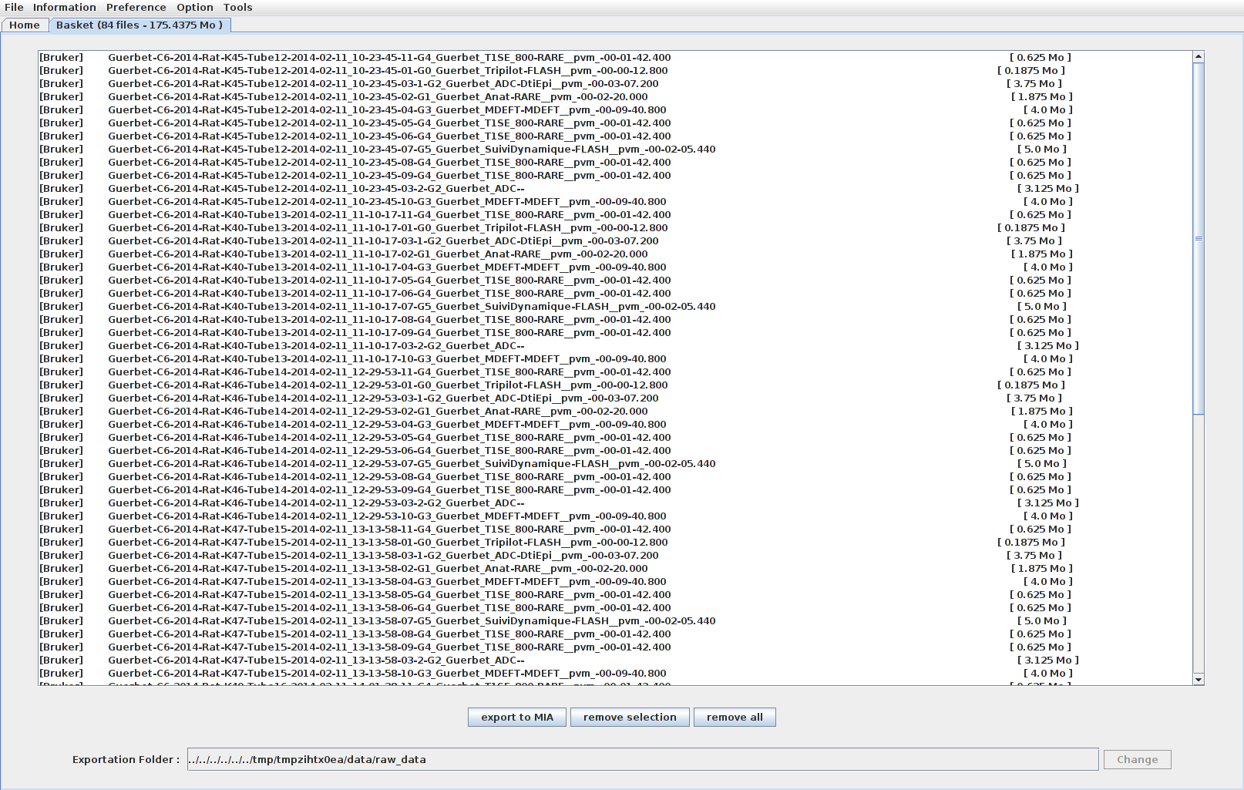The height and width of the screenshot is (790, 1244).
Task: Open the File menu
Action: [14, 7]
